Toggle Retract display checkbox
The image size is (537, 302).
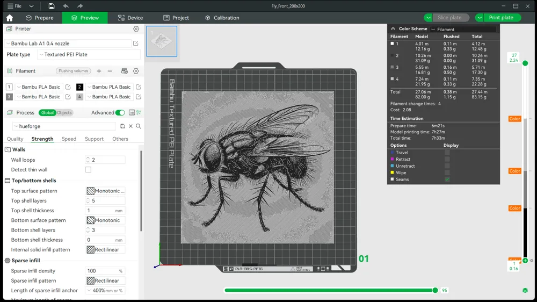point(447,159)
